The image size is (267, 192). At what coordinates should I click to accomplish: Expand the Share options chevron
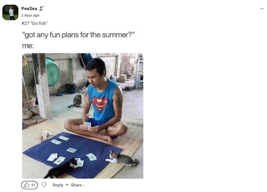click(x=83, y=185)
